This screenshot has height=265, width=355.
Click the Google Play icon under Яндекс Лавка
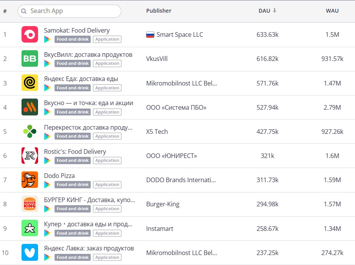pos(47,257)
